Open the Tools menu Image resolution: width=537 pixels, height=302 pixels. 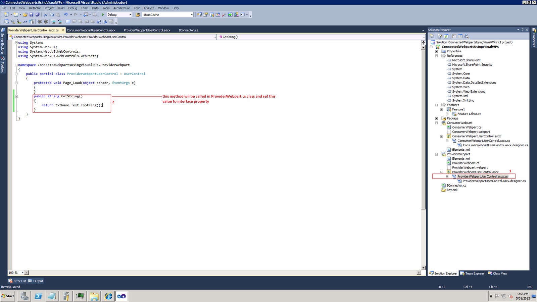pos(106,8)
